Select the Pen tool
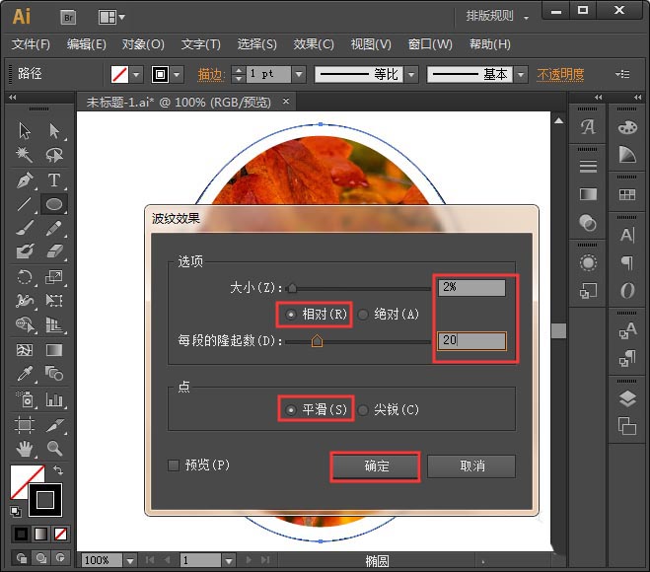650x572 pixels. point(25,180)
